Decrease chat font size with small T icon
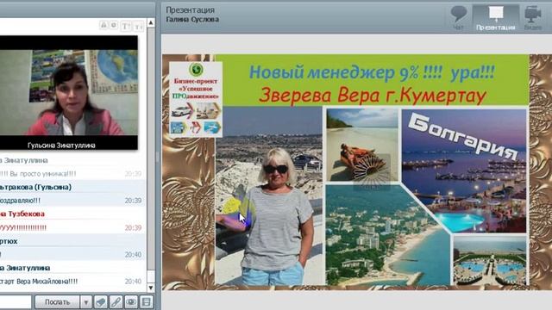The height and width of the screenshot is (310, 552). pos(138,27)
